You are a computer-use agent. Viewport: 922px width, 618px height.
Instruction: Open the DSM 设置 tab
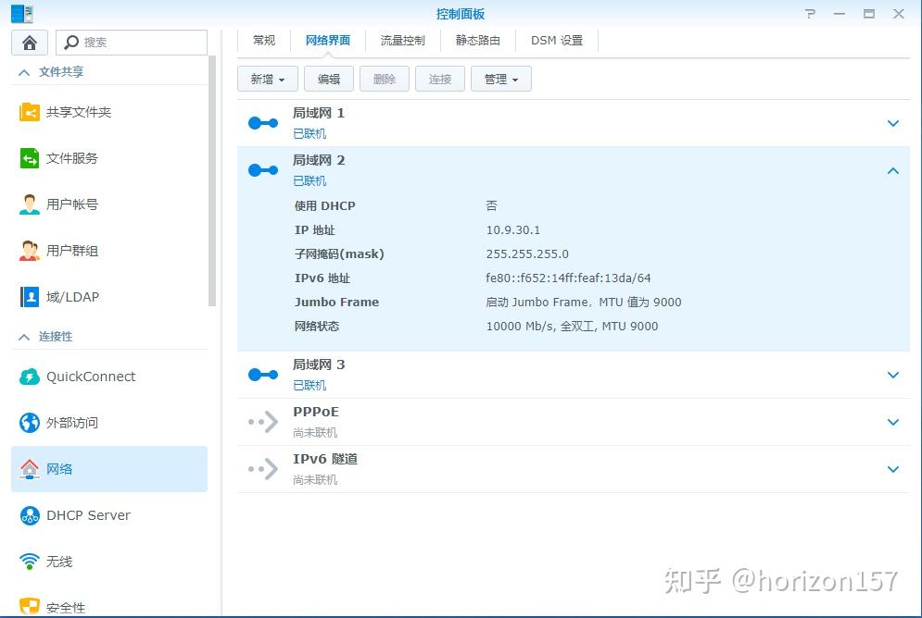[x=557, y=40]
